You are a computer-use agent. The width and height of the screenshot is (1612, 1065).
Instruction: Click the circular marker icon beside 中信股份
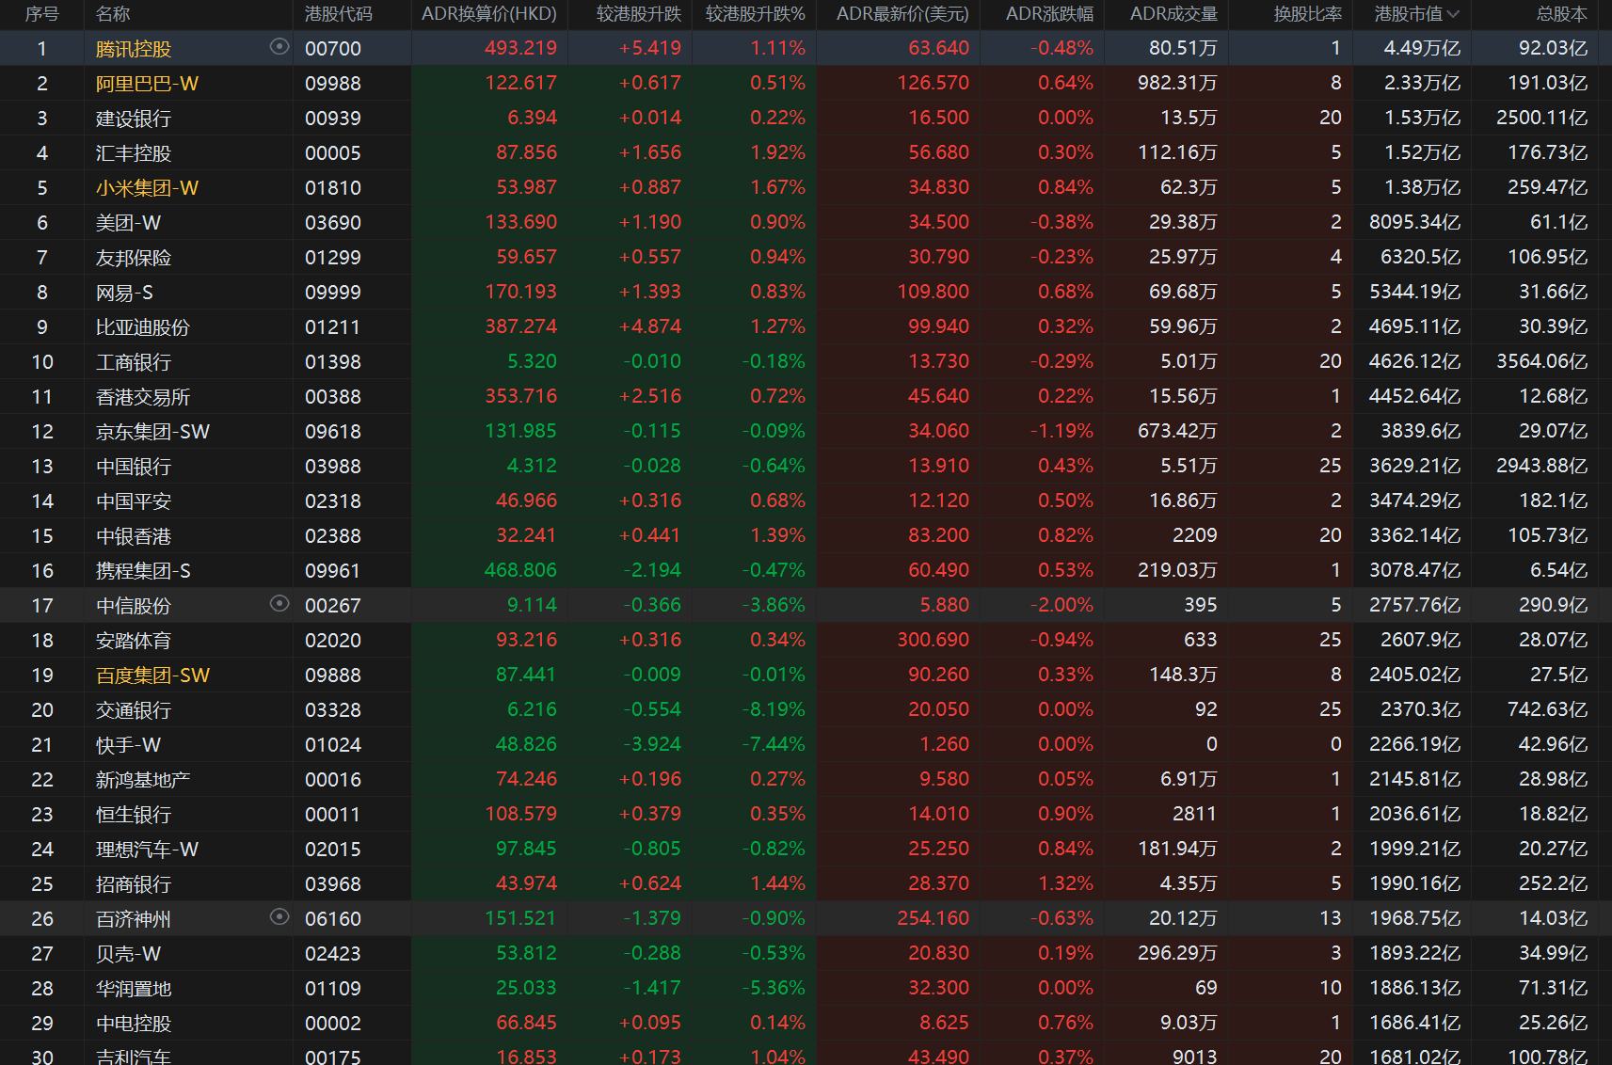[x=279, y=603]
